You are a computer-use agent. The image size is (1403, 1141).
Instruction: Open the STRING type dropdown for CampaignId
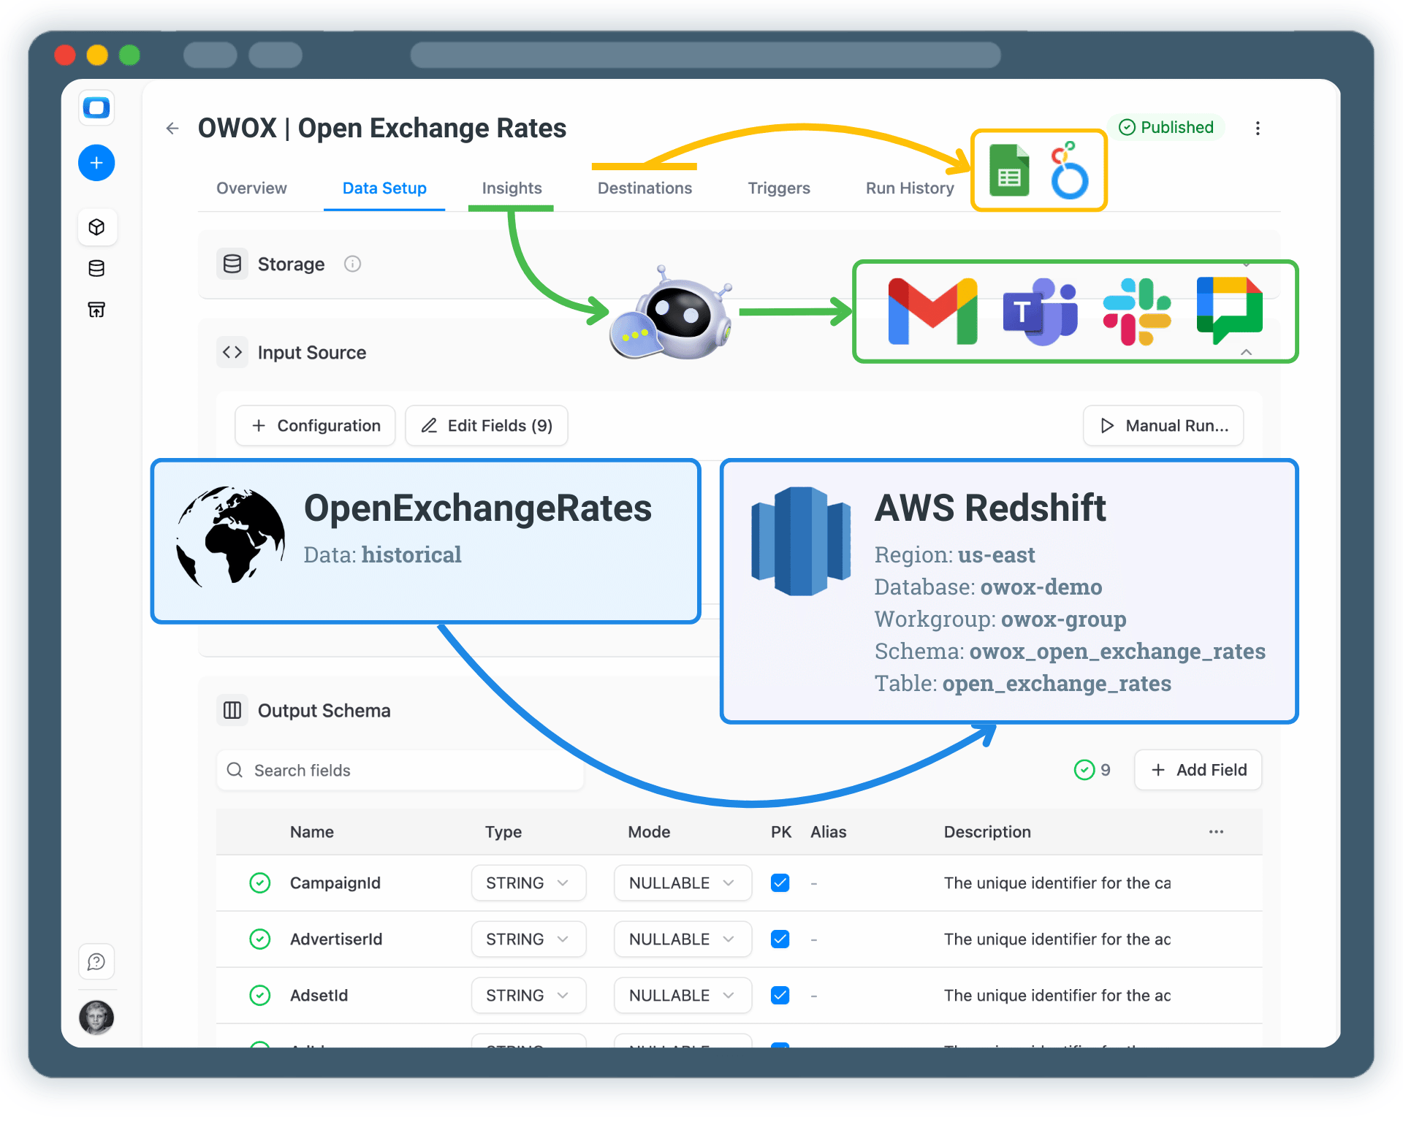pyautogui.click(x=528, y=882)
